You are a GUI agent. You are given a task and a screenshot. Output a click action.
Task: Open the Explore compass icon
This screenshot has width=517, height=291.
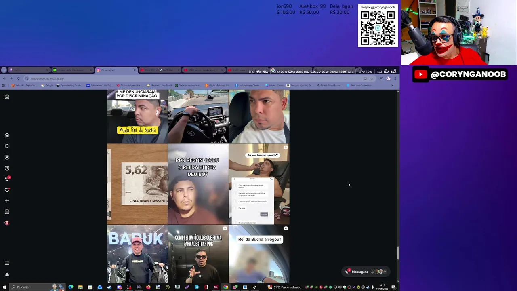point(7,157)
